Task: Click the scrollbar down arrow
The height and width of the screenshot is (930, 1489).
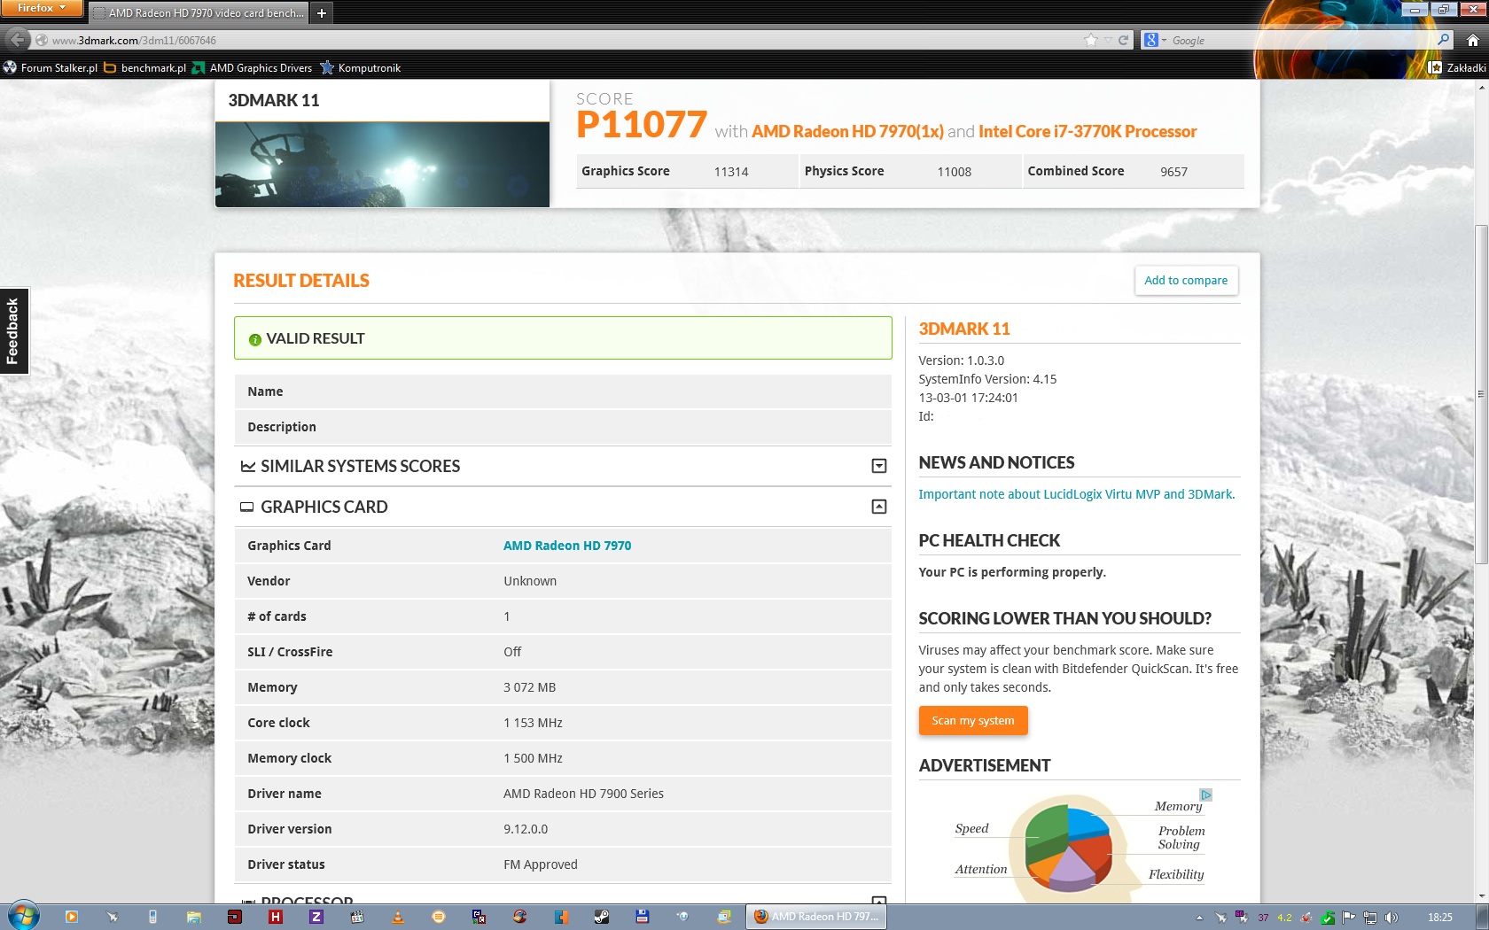Action: click(1481, 895)
